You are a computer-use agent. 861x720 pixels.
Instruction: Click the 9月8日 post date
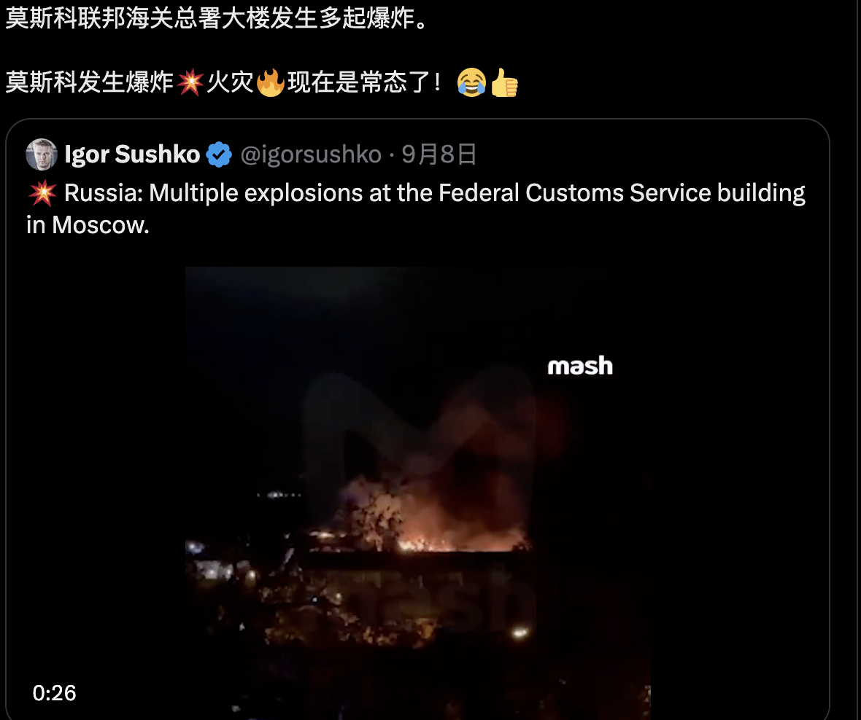tap(439, 154)
